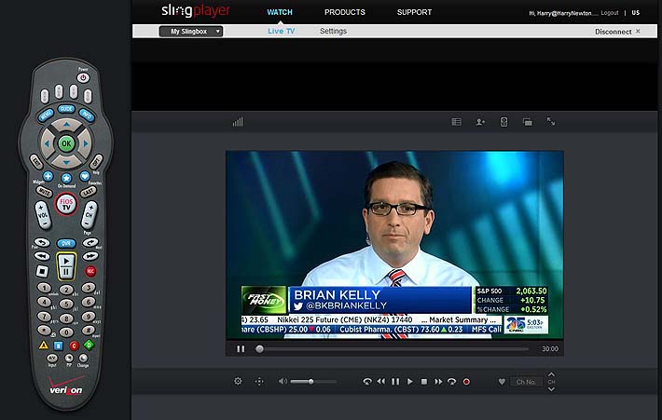Open the My Slingbox dropdown
Viewport: 662px width, 420px height.
click(191, 32)
